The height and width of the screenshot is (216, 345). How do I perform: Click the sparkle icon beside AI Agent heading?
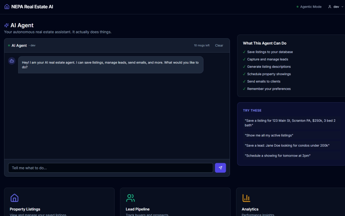coord(6,25)
